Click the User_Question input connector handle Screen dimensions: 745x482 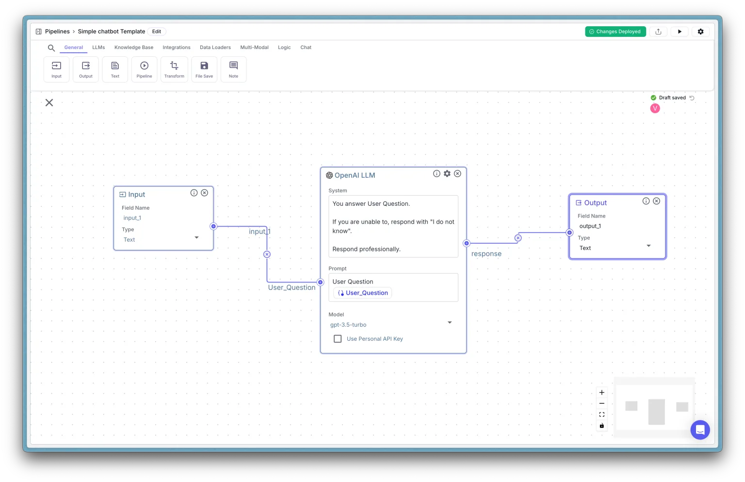[x=321, y=282]
